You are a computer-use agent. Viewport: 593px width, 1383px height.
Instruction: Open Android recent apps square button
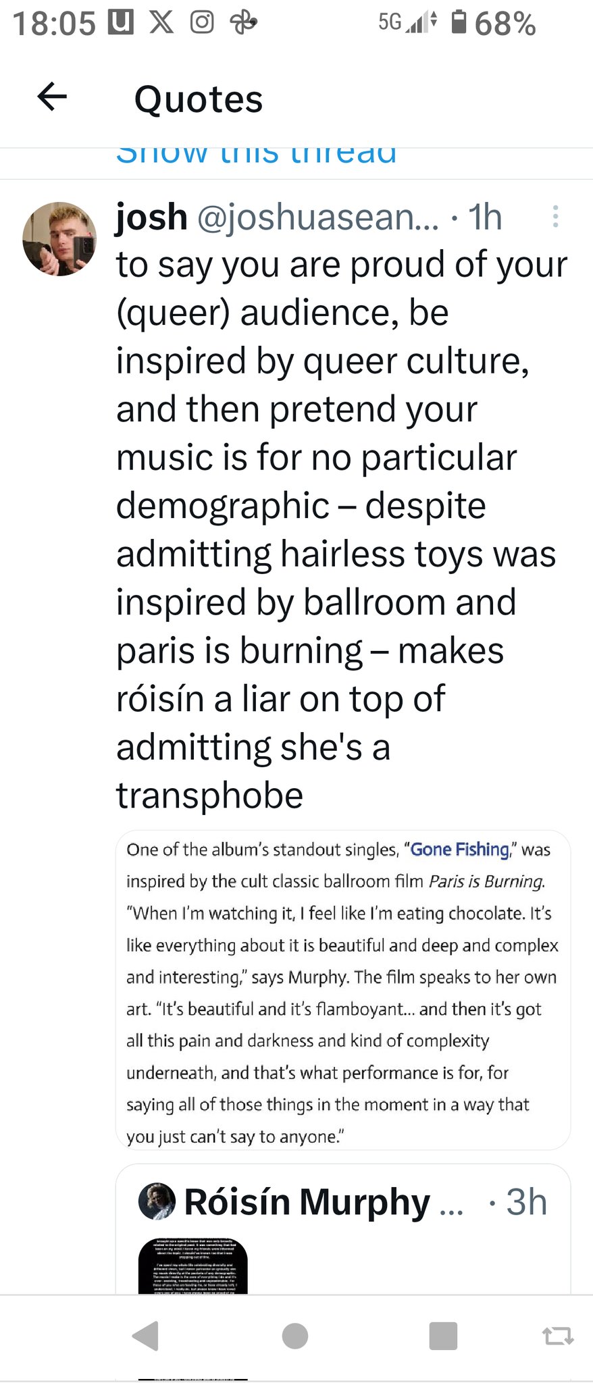443,1335
